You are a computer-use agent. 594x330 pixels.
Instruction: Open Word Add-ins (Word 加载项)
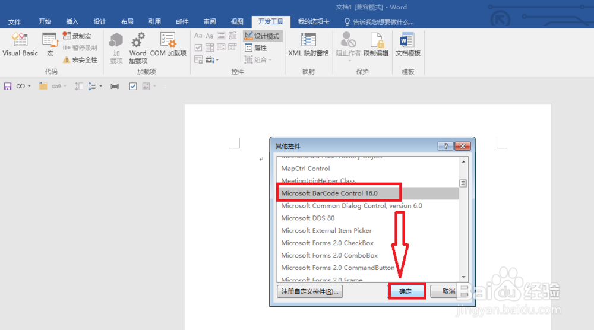click(x=138, y=47)
